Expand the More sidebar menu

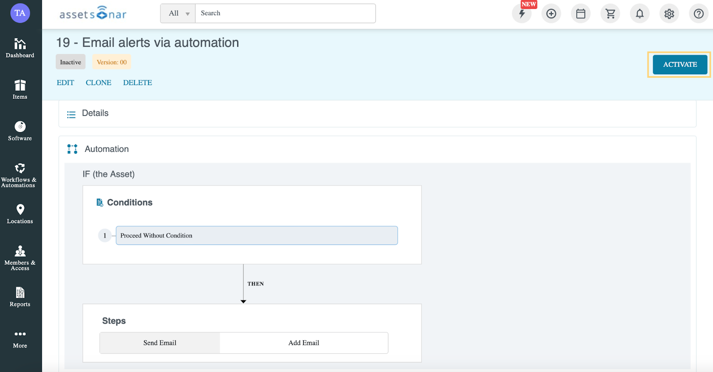(x=20, y=339)
